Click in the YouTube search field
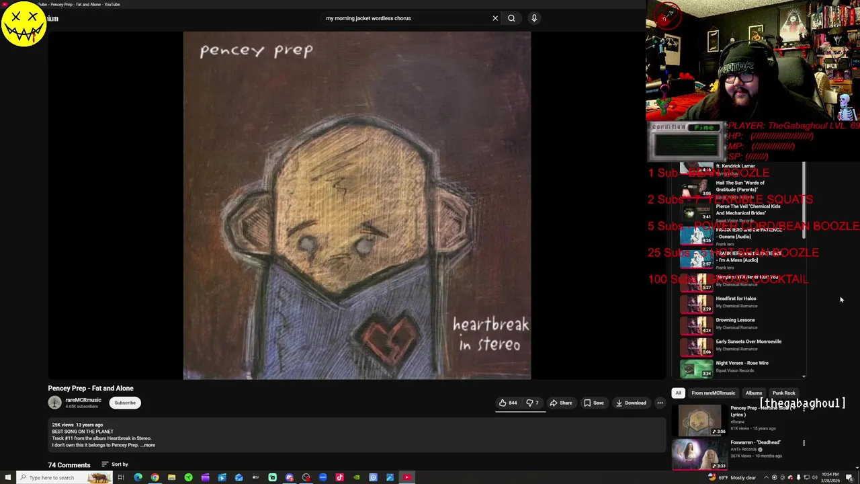 (406, 18)
